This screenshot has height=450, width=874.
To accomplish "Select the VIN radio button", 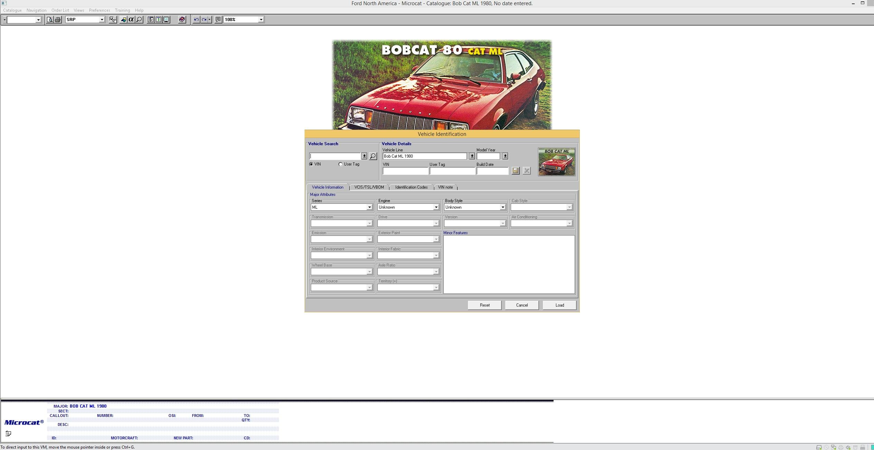I will pos(311,164).
